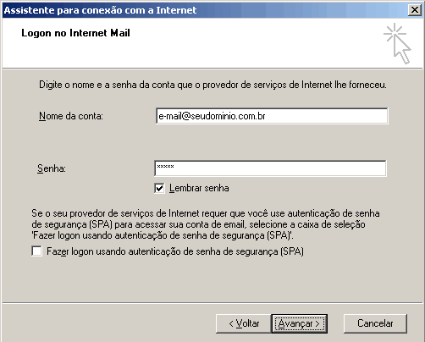Click the Nome da conta label
The image size is (425, 342).
point(71,116)
